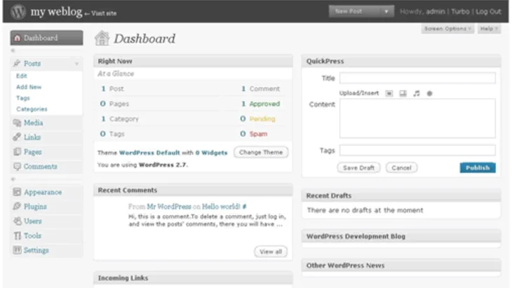This screenshot has height=288, width=512.
Task: Click the New Post button
Action: tap(355, 11)
